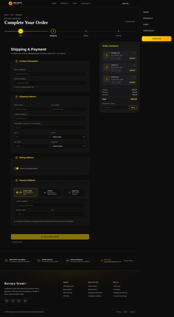Open the Facebook social icon in footer
Image resolution: width=174 pixels, height=317 pixels.
[13, 301]
